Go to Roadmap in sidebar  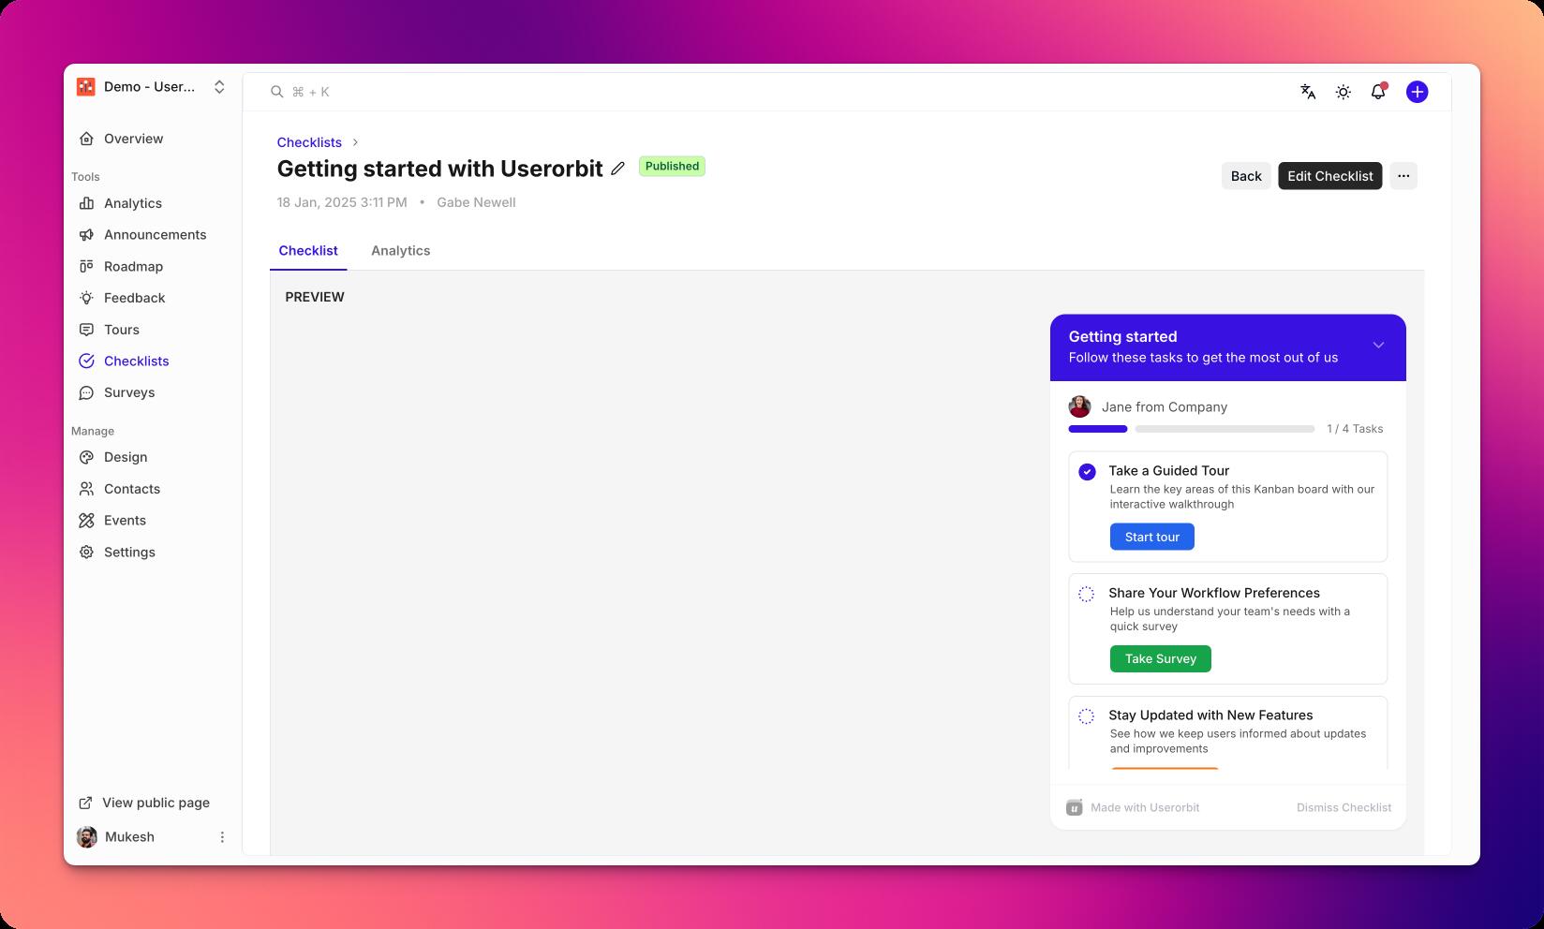click(x=133, y=267)
